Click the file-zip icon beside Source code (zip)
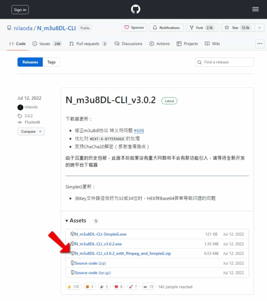This screenshot has width=267, height=301. [x=72, y=263]
